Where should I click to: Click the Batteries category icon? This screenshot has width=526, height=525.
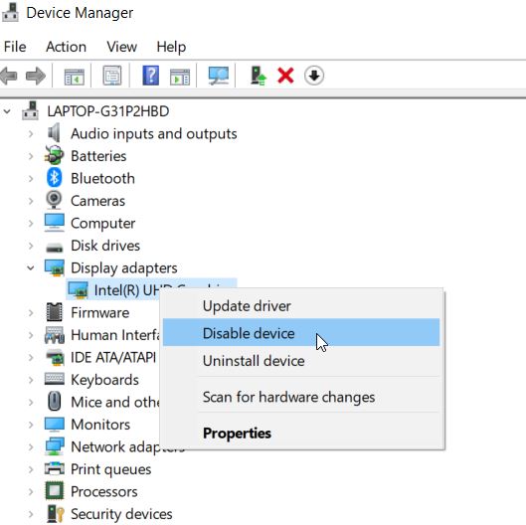pos(54,155)
